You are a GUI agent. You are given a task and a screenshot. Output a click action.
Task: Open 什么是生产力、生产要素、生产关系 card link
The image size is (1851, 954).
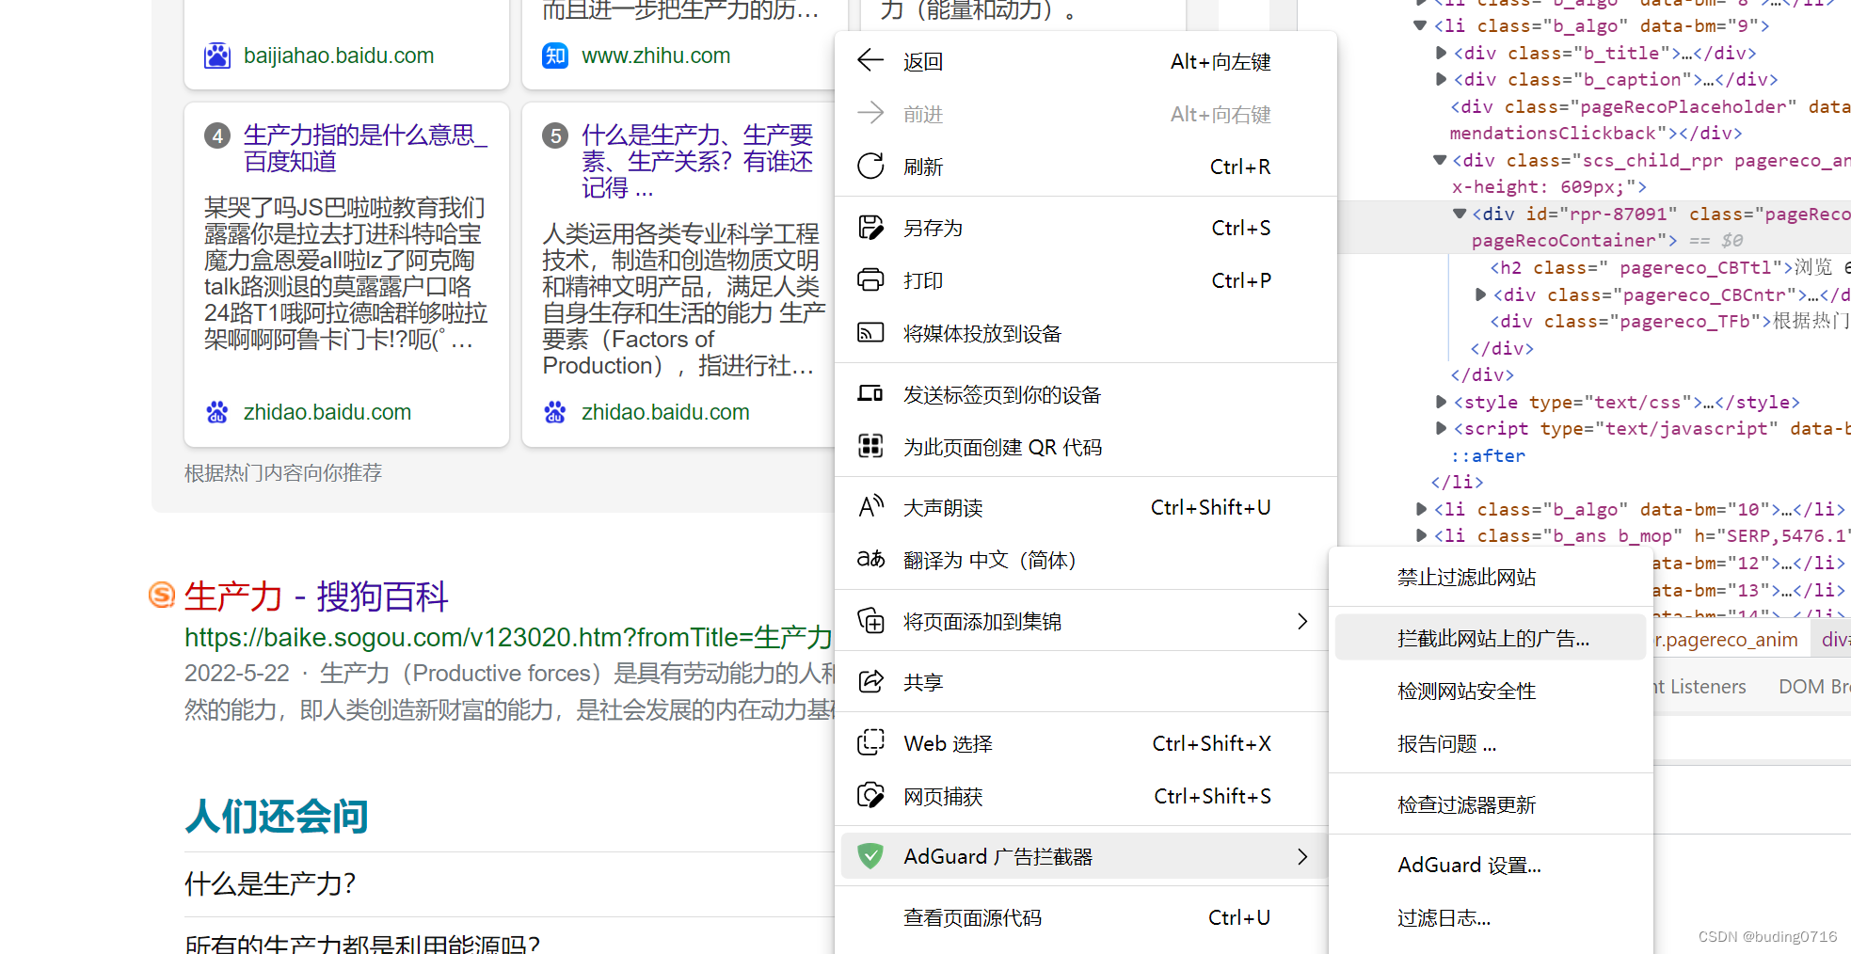[697, 161]
